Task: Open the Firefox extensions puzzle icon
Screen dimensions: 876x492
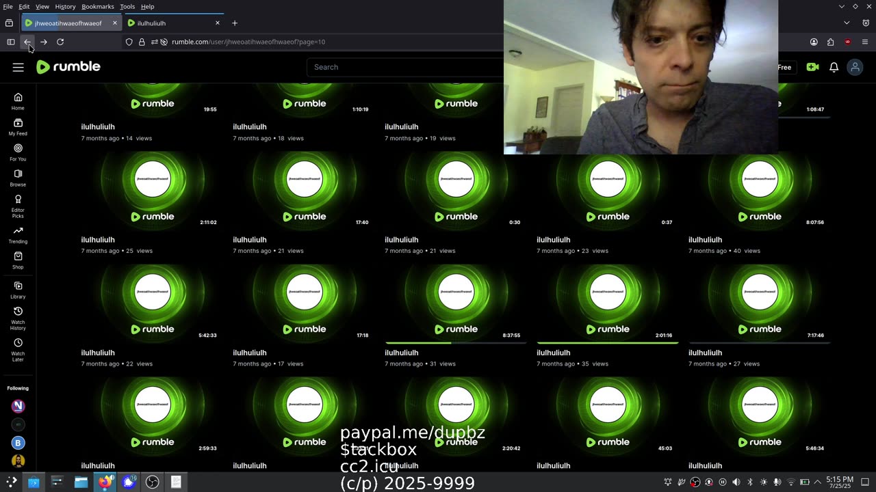Action: click(x=830, y=42)
